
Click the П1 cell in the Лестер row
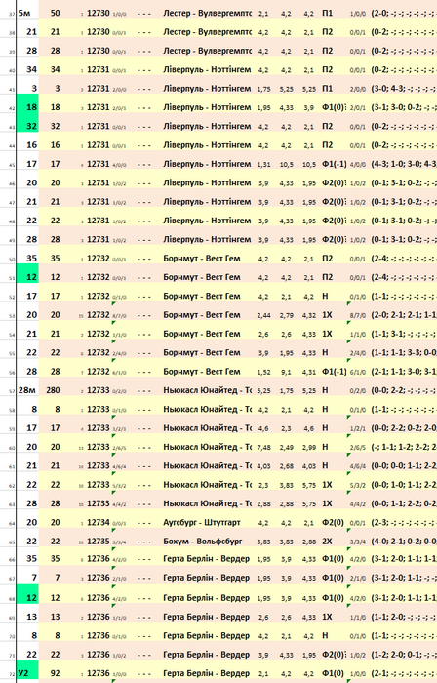click(x=327, y=13)
